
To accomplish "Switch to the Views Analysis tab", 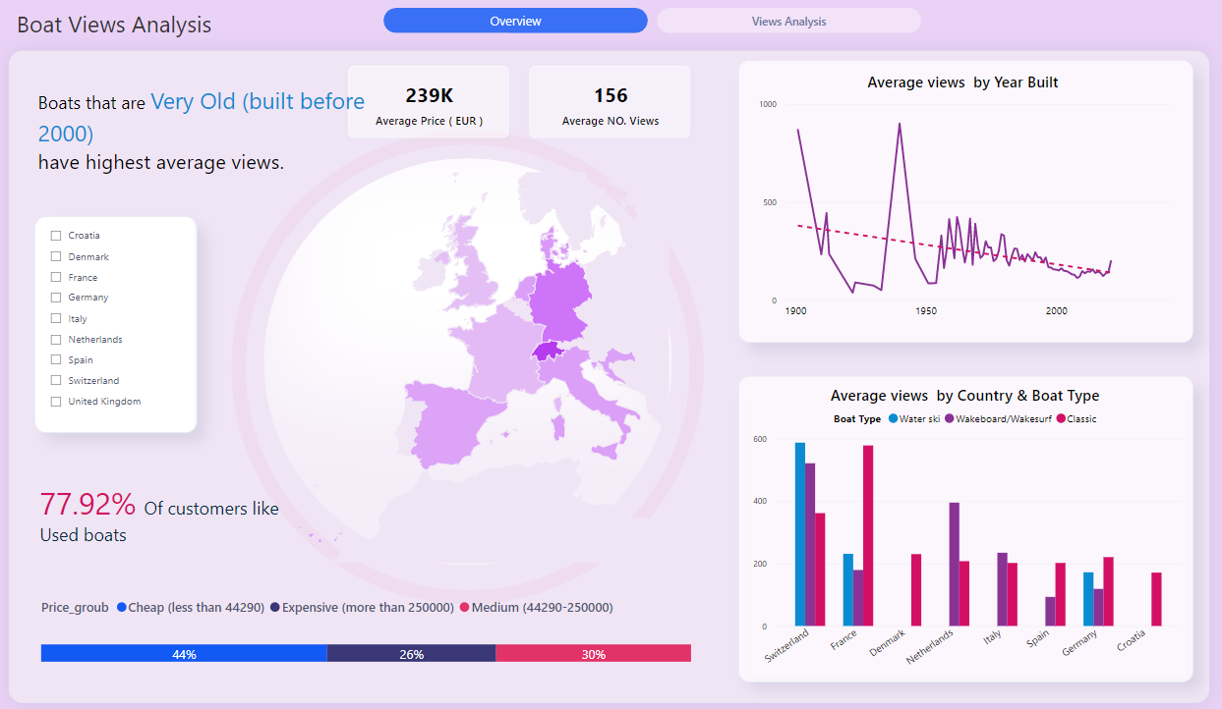I will click(x=787, y=21).
